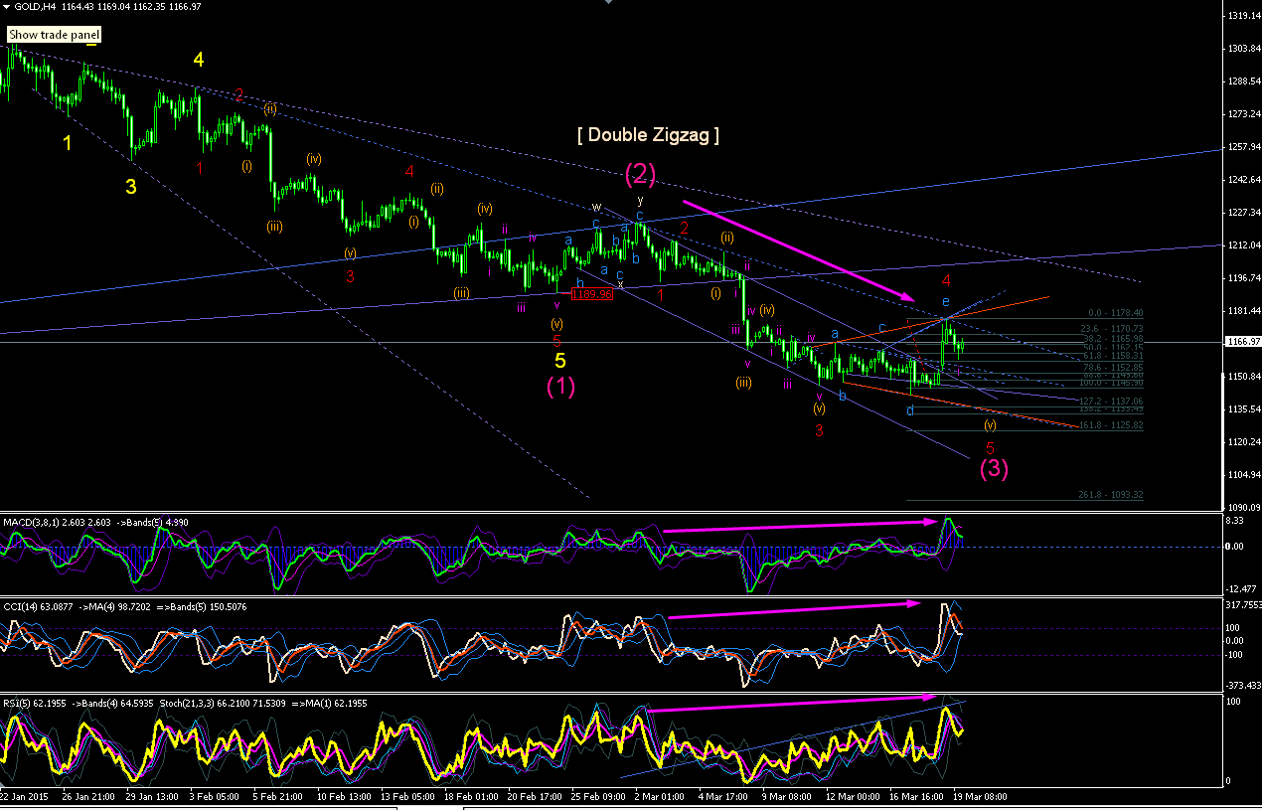This screenshot has width=1262, height=810.
Task: Select the yellow wave 5 label
Action: [560, 361]
